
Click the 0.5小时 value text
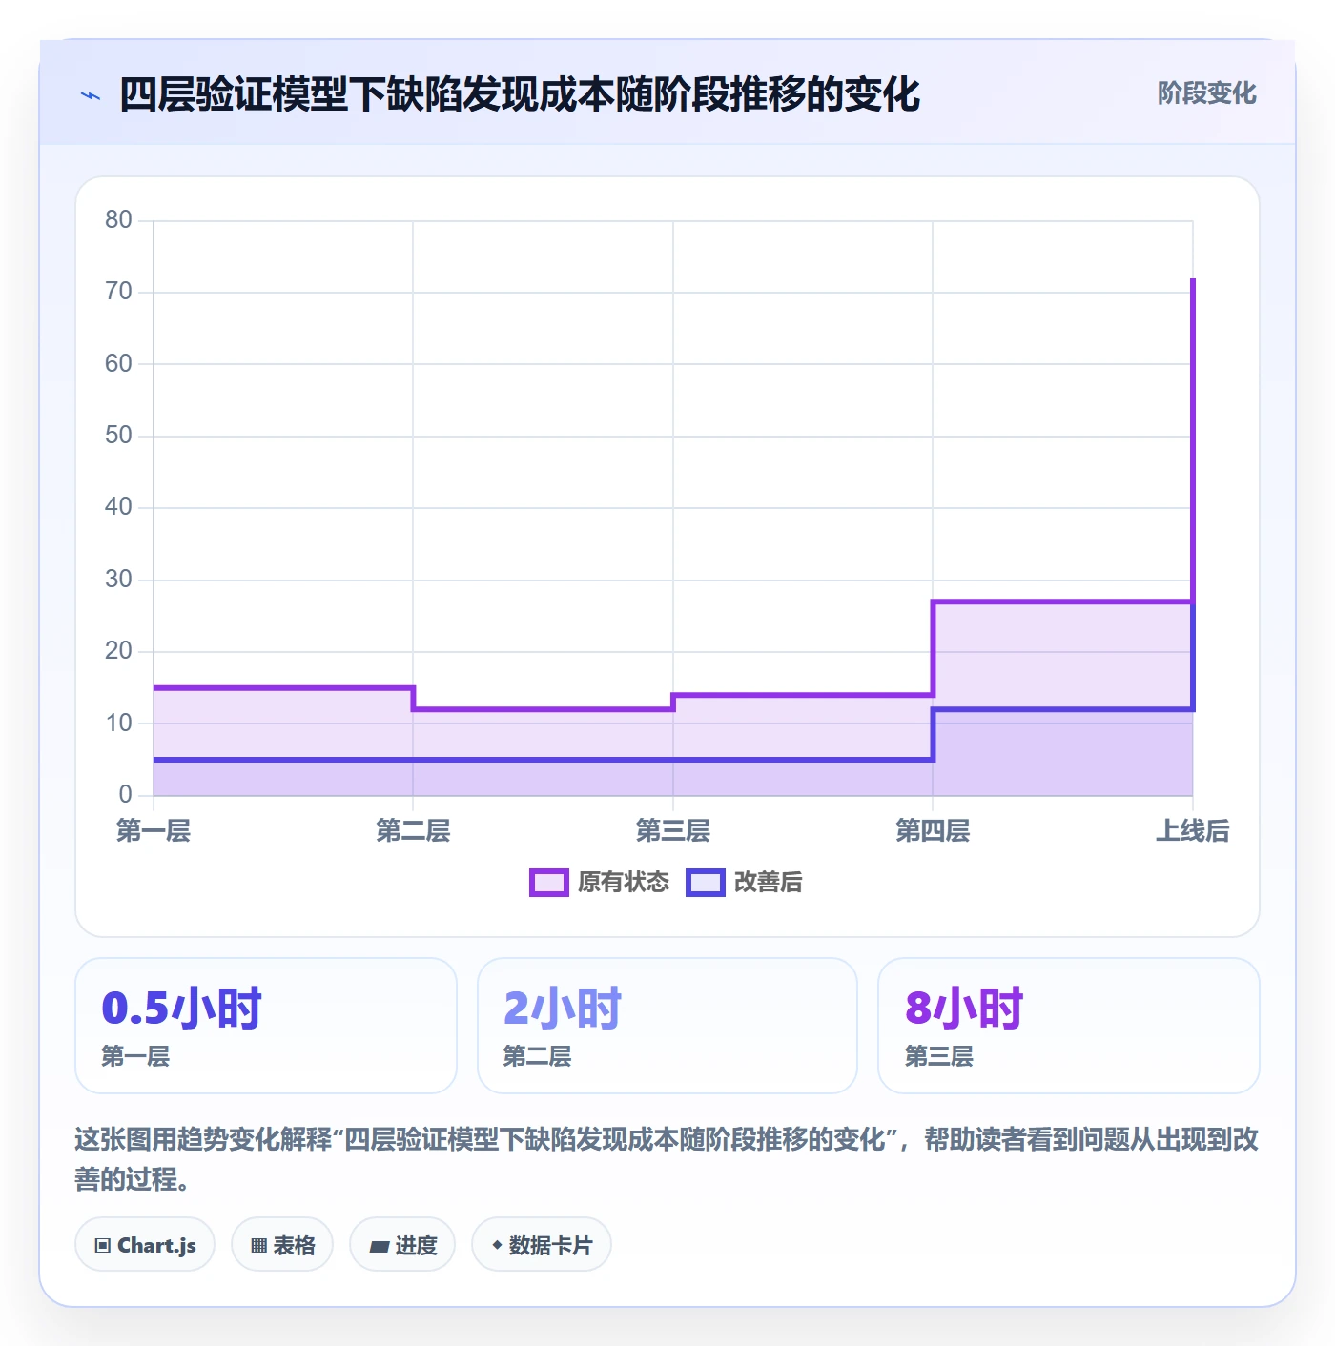click(x=181, y=1009)
